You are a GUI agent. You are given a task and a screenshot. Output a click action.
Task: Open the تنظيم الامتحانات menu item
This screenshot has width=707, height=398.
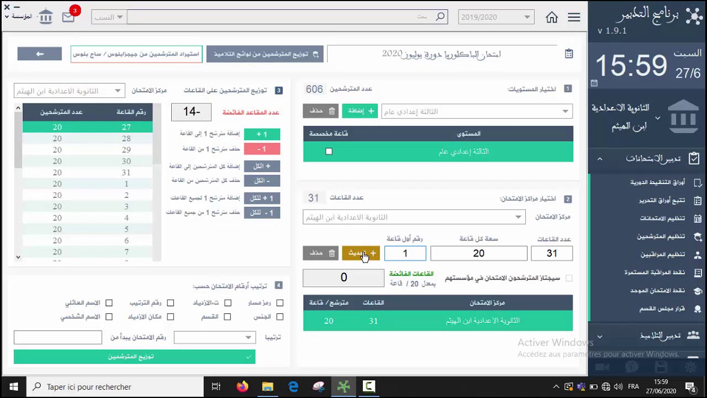pos(662,218)
